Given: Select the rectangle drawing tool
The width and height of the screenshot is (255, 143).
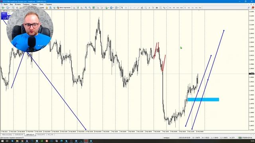Looking at the screenshot, I should click(x=157, y=8).
